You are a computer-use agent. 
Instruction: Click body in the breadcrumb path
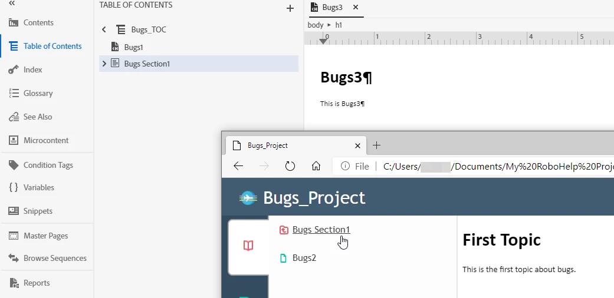tap(315, 25)
